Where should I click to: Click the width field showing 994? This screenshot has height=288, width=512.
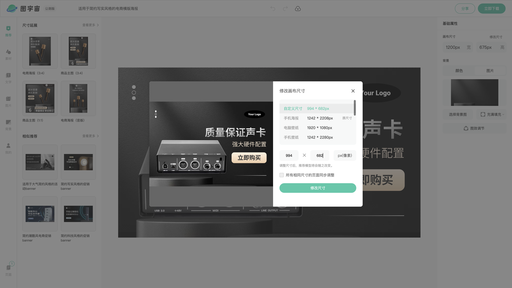(x=289, y=155)
